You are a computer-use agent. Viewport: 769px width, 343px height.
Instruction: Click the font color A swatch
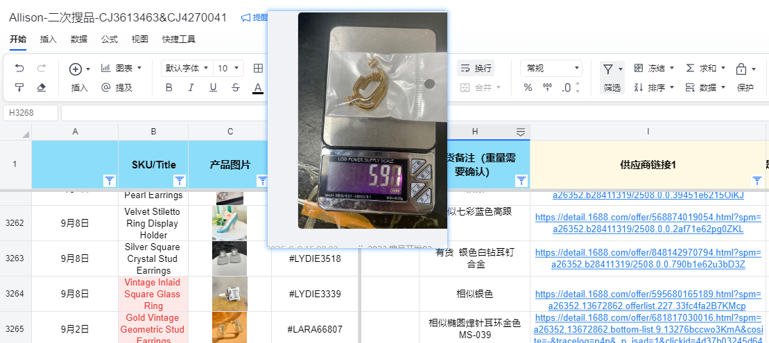[x=258, y=87]
